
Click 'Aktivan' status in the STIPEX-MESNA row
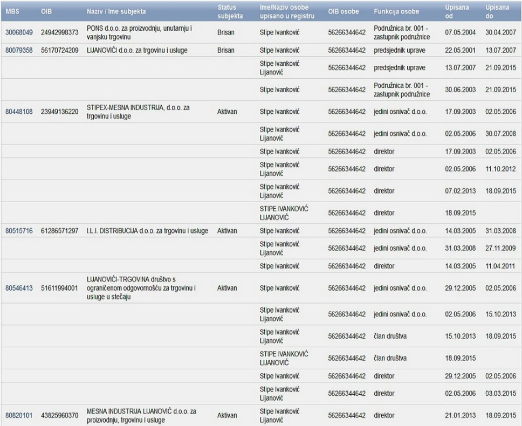tap(227, 112)
